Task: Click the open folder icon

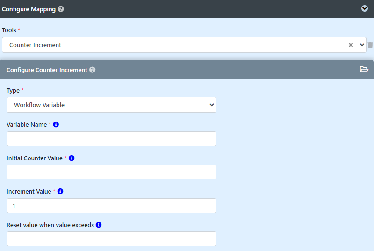Action: 364,69
